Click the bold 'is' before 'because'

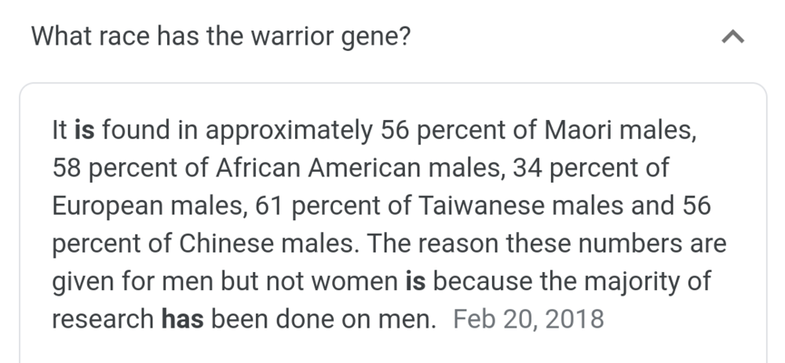(415, 281)
